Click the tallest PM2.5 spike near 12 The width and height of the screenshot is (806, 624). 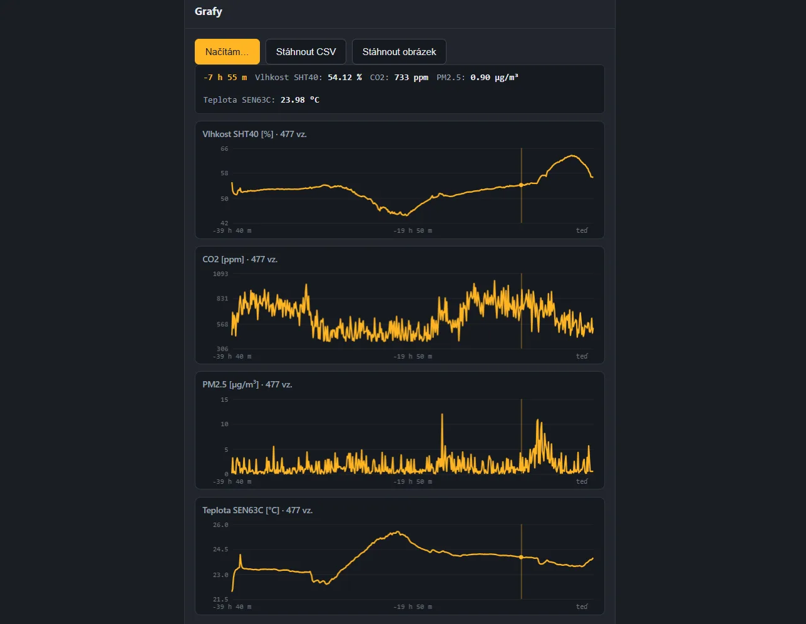(x=442, y=415)
